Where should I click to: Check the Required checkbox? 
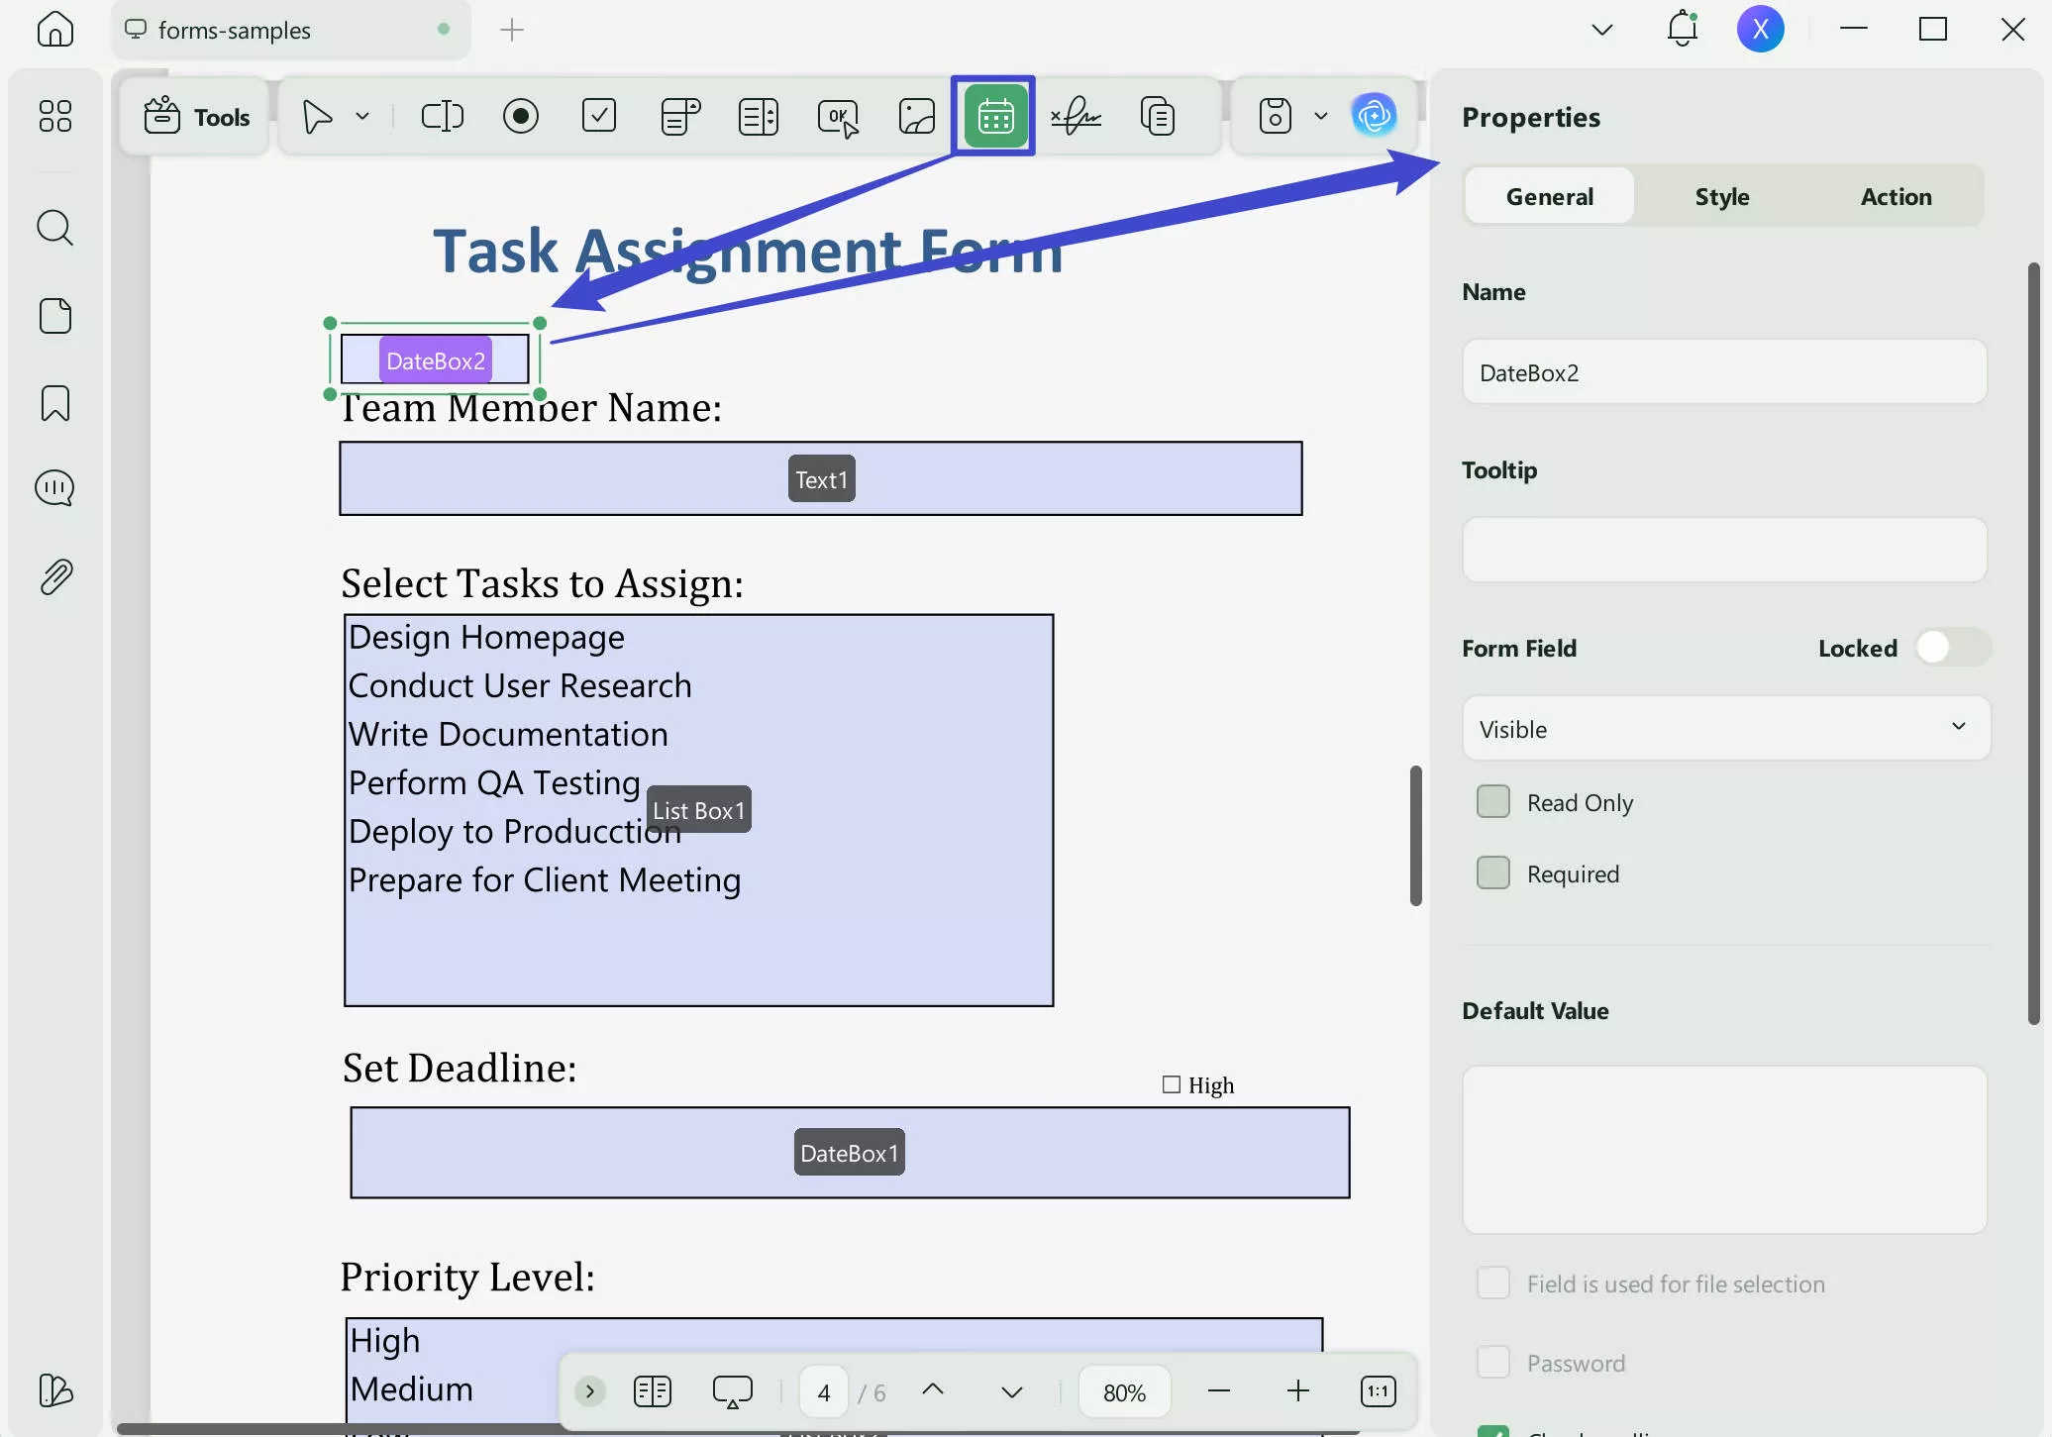coord(1493,873)
